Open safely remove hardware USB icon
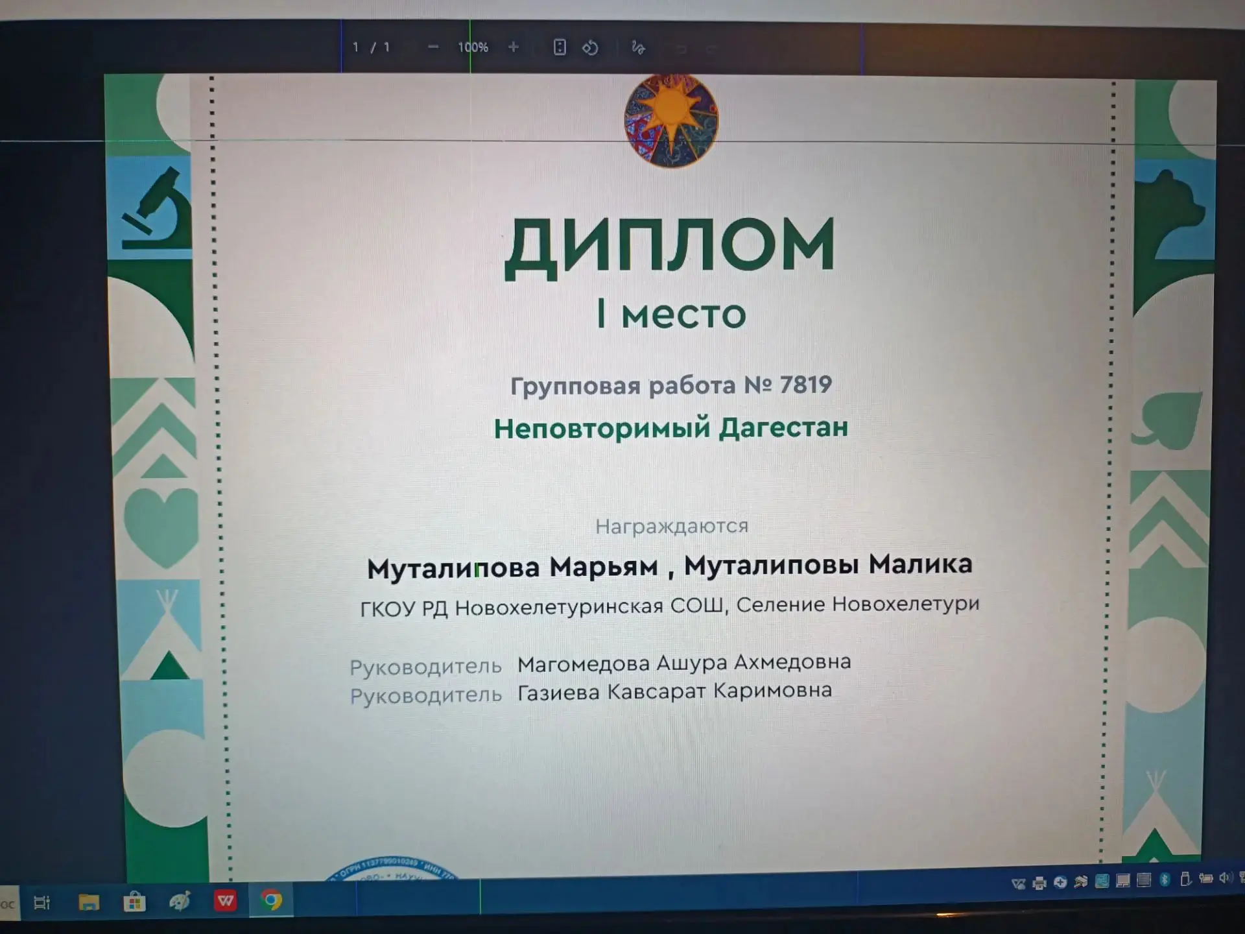This screenshot has height=934, width=1245. coord(1186,880)
